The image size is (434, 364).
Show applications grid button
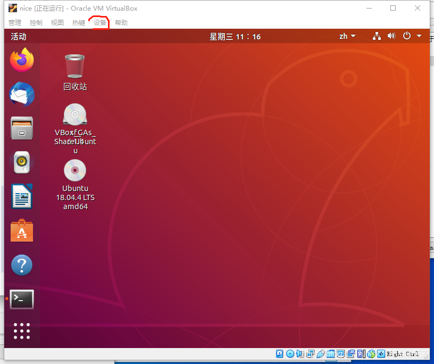click(22, 331)
